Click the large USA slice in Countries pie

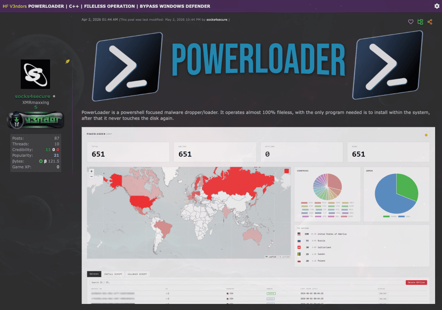click(335, 183)
